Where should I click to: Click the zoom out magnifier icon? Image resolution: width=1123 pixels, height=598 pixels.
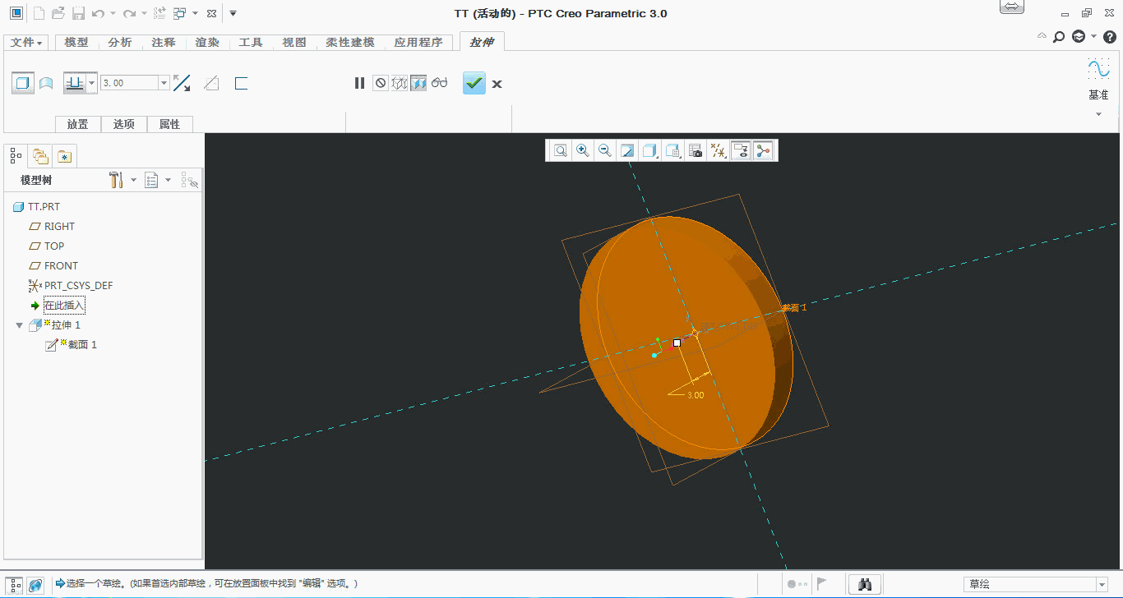coord(605,150)
